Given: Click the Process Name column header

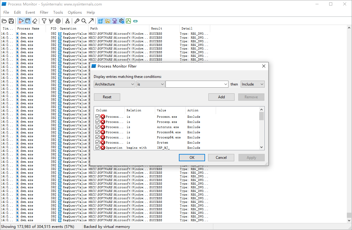Looking at the screenshot, I should tap(30, 29).
